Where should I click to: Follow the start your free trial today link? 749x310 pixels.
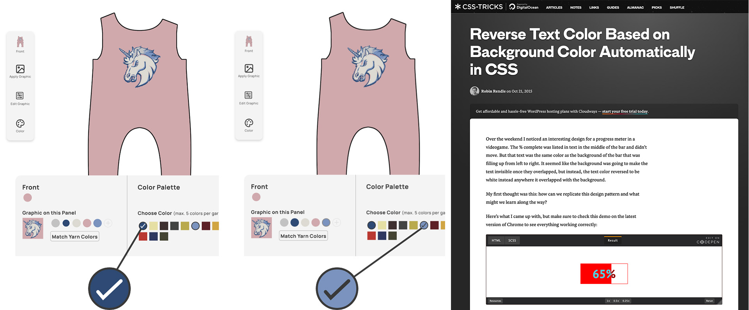[625, 112]
